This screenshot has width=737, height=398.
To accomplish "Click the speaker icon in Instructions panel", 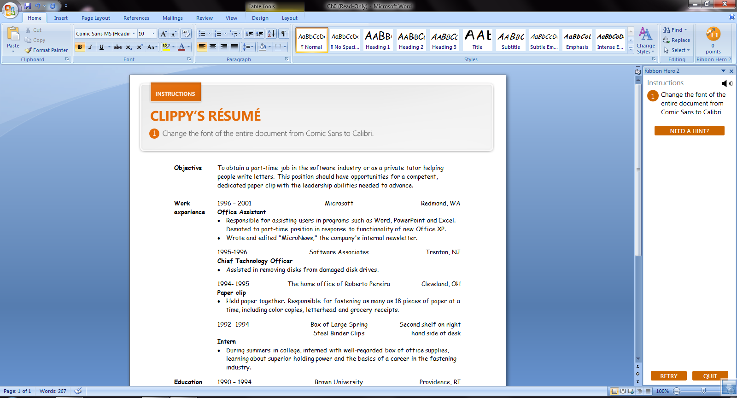I will pos(726,83).
